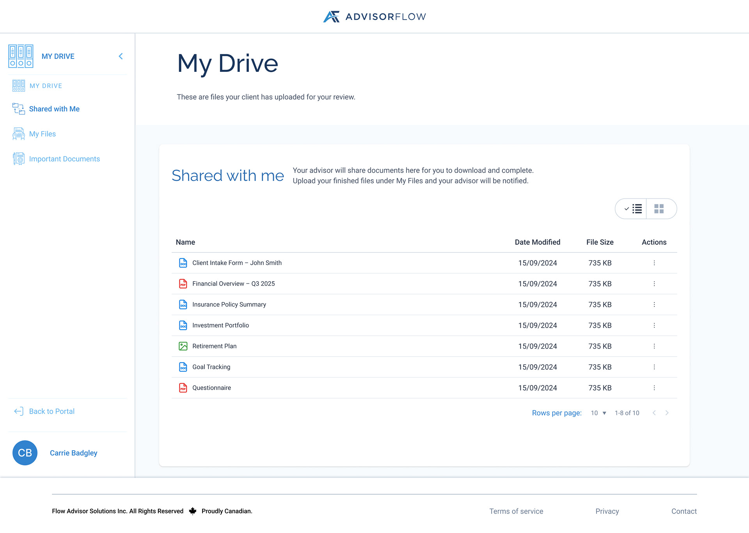Click the image icon for Retirement Plan
This screenshot has height=533, width=749.
(183, 346)
